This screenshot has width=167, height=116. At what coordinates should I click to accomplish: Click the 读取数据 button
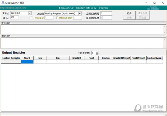(x=143, y=13)
